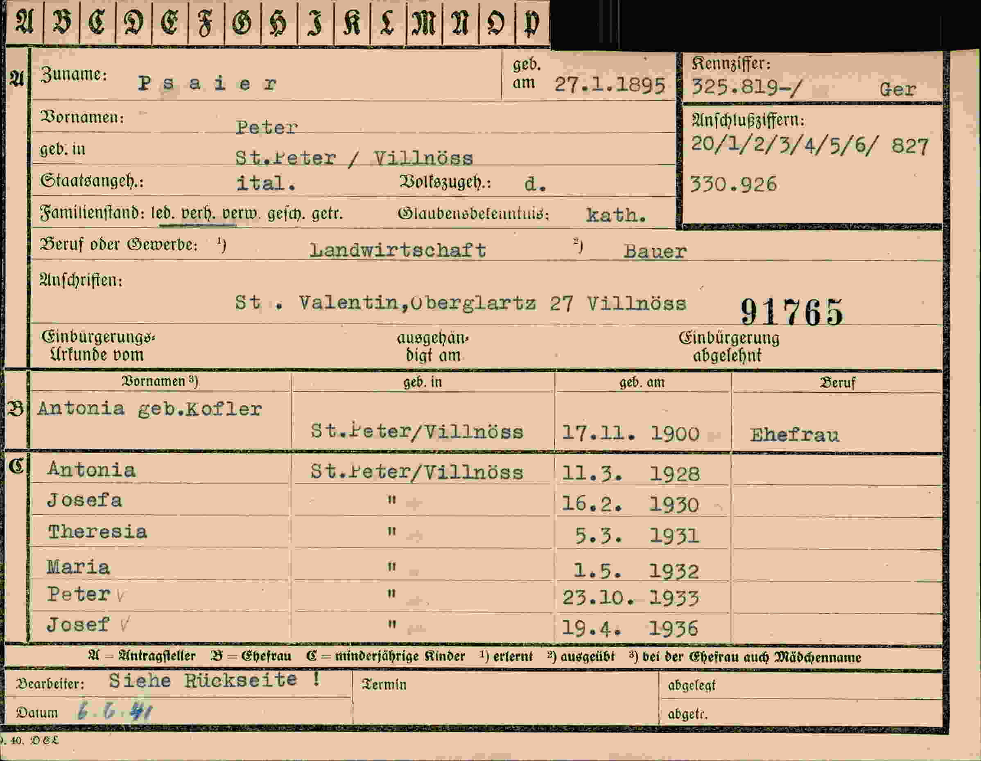Select the letter G index tab
Viewport: 981px width, 761px height.
point(242,23)
